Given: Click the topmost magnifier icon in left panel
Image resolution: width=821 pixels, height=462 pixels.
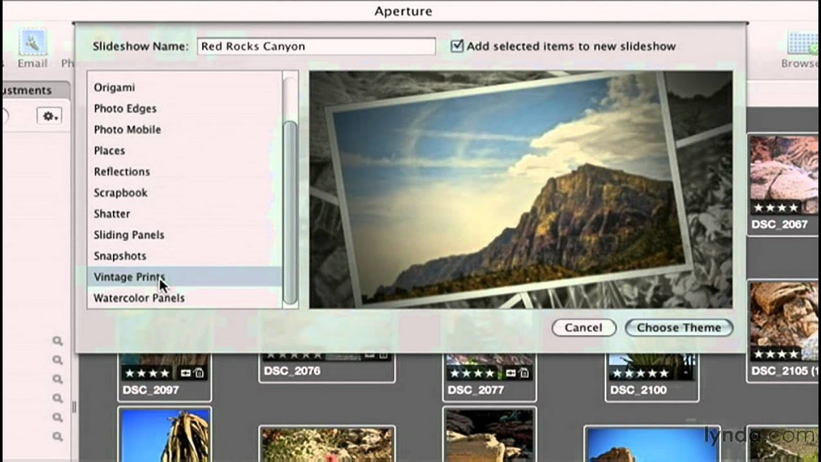Looking at the screenshot, I should coord(57,341).
